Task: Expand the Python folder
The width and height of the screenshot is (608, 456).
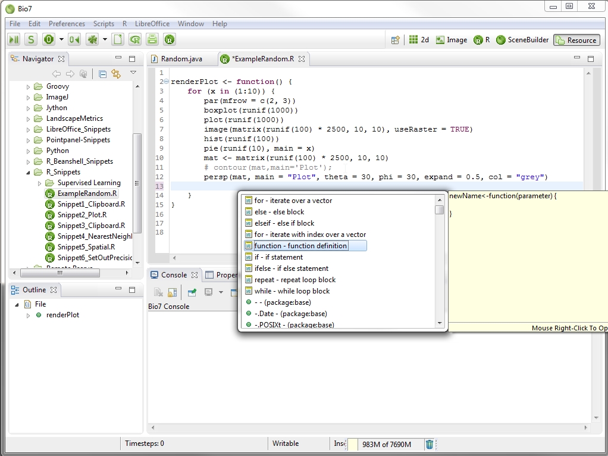Action: click(28, 151)
